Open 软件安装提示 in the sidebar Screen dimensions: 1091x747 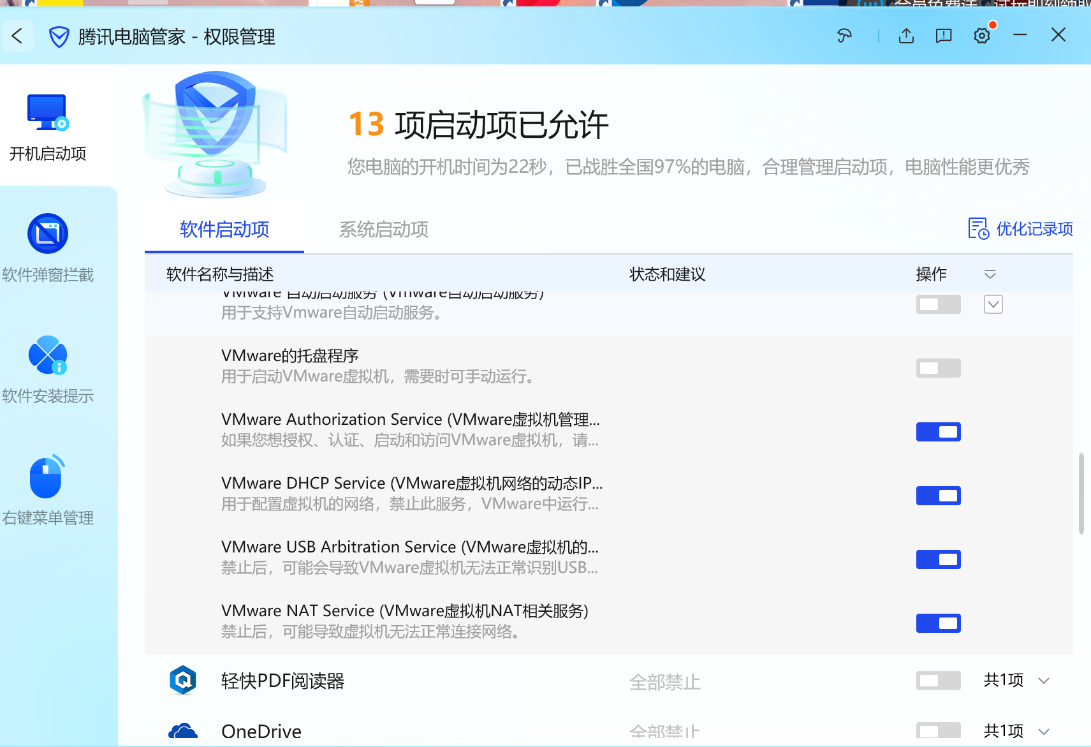pos(48,370)
